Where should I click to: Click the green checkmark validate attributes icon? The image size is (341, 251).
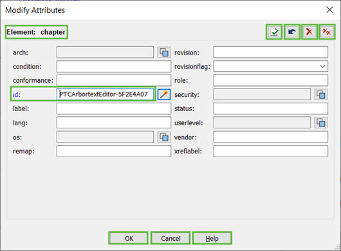(x=274, y=32)
